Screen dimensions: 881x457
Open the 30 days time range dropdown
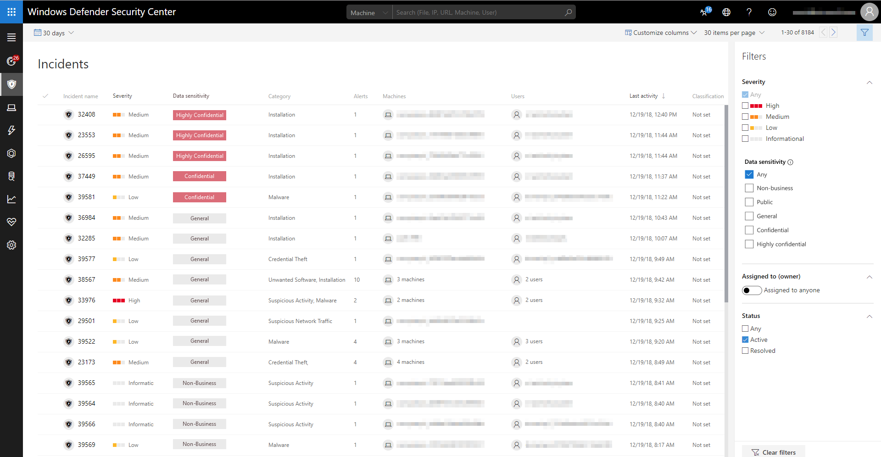(54, 33)
